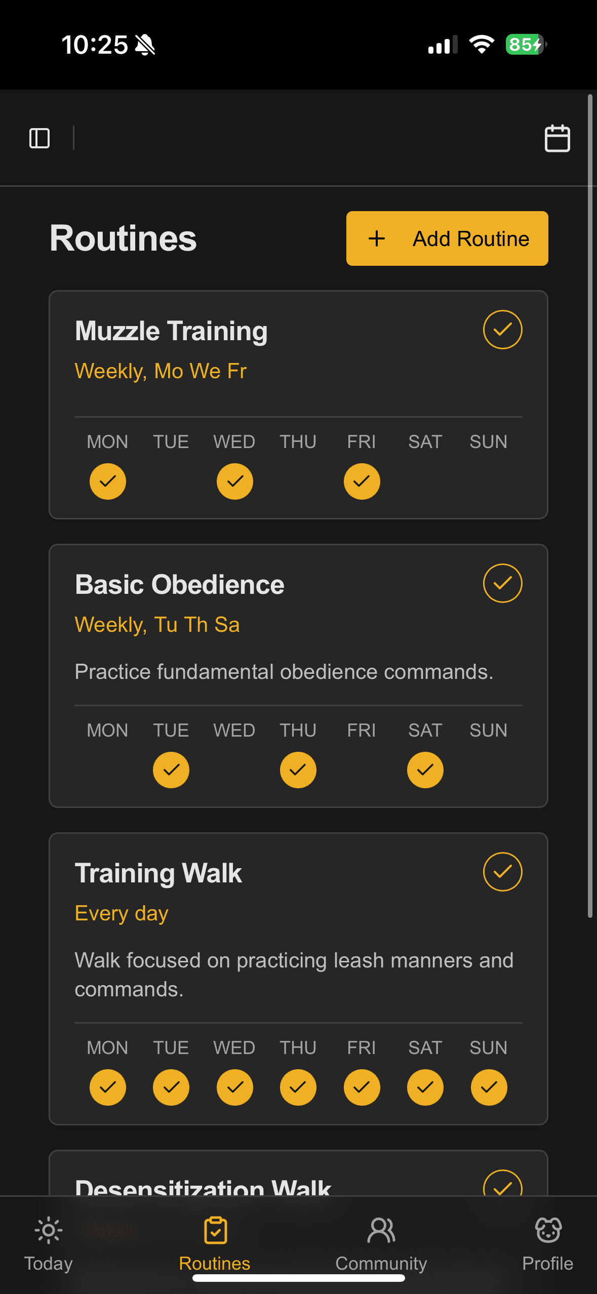Mark Basic Obedience routine complete
Viewport: 597px width, 1294px height.
(502, 583)
